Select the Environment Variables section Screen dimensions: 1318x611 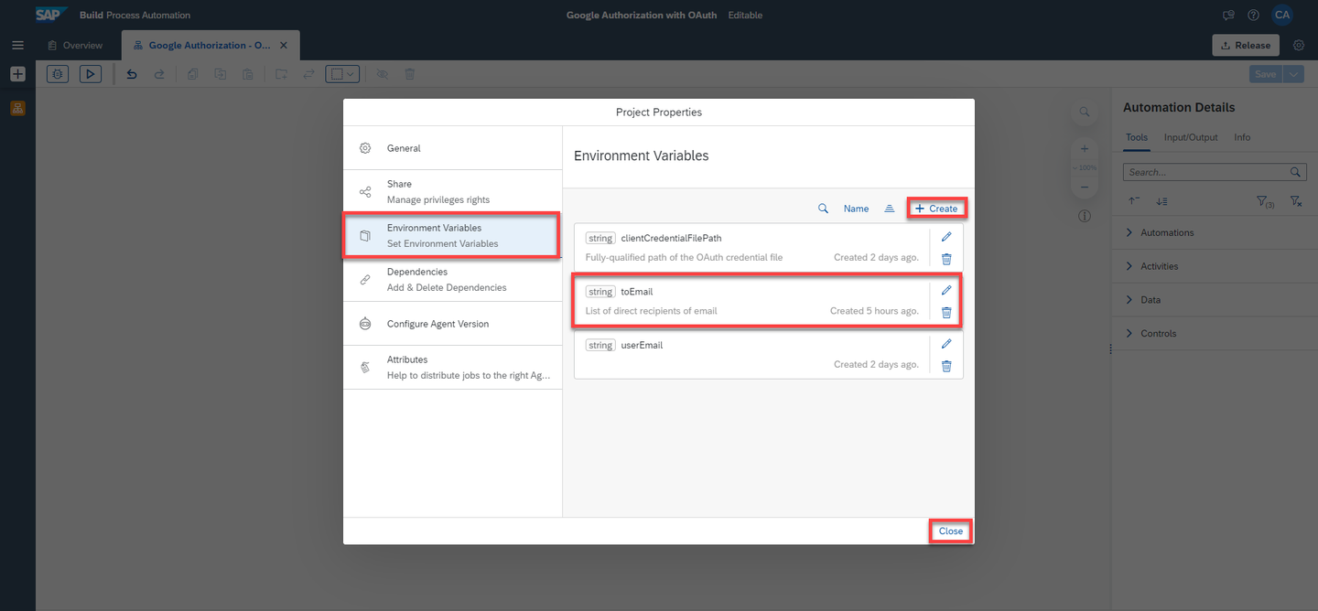click(452, 235)
